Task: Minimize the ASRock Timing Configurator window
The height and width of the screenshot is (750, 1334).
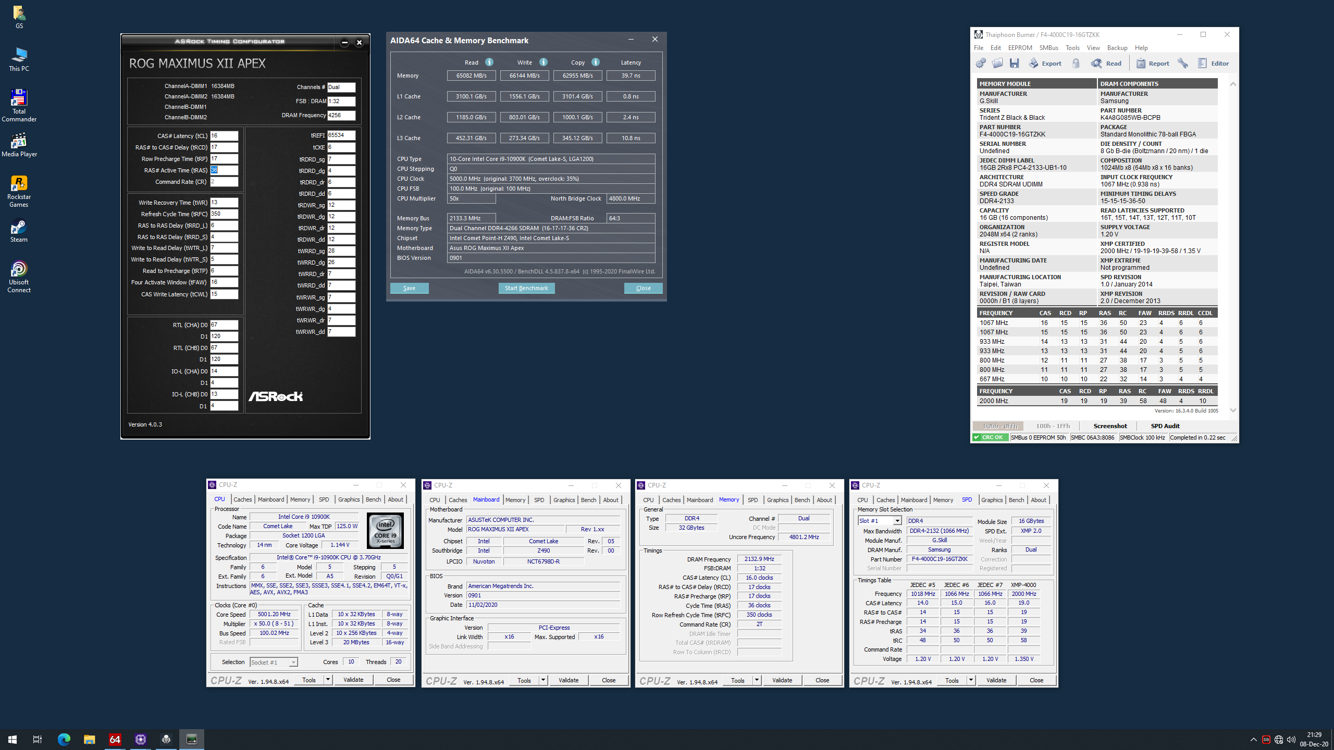Action: 344,43
